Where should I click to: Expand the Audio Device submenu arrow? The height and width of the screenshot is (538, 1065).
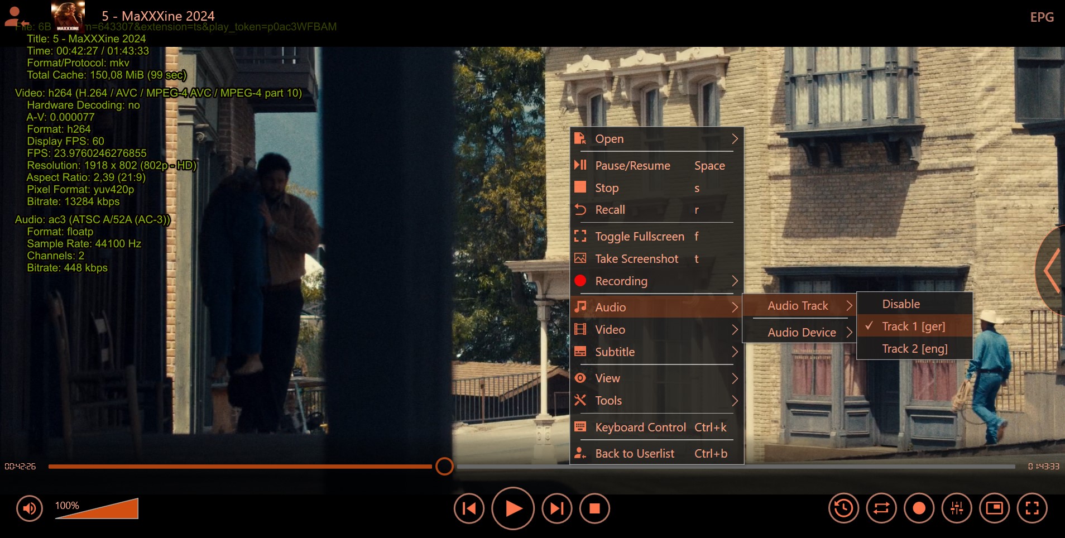tap(849, 332)
